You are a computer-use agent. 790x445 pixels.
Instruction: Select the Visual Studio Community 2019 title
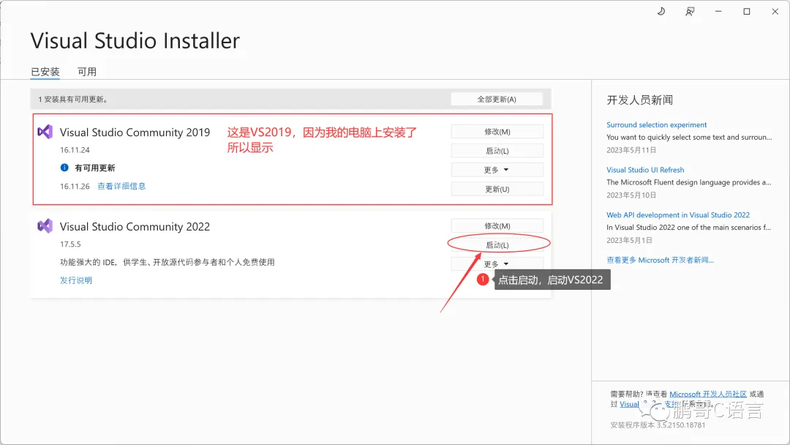coord(135,132)
